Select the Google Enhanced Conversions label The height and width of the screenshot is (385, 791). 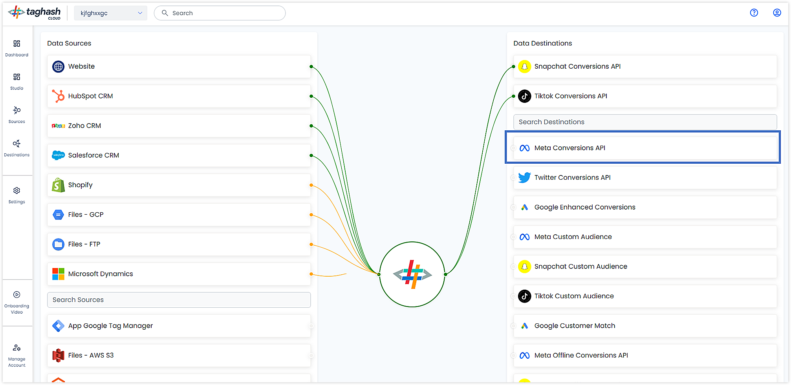pos(585,207)
